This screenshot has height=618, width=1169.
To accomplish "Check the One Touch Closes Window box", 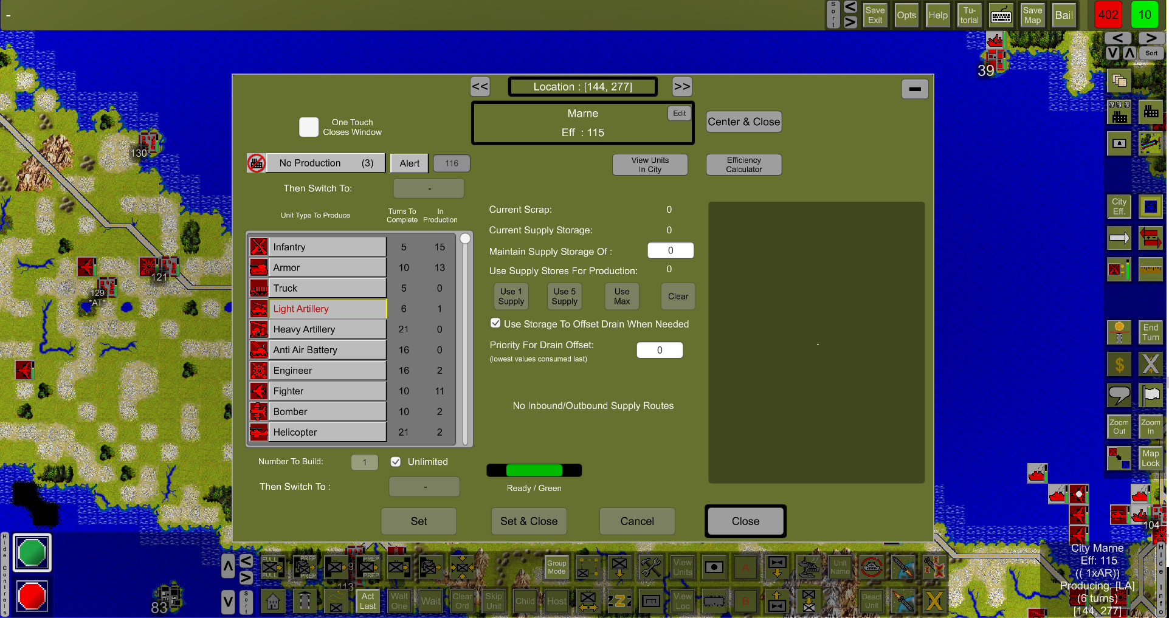I will click(309, 127).
